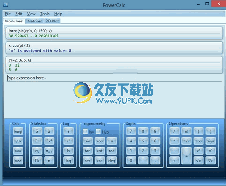This screenshot has height=186, width=226.
Task: Click the open parenthesis button
Action: (198, 131)
